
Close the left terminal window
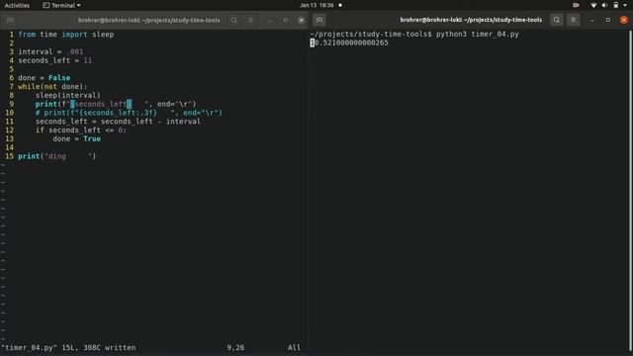pos(301,20)
